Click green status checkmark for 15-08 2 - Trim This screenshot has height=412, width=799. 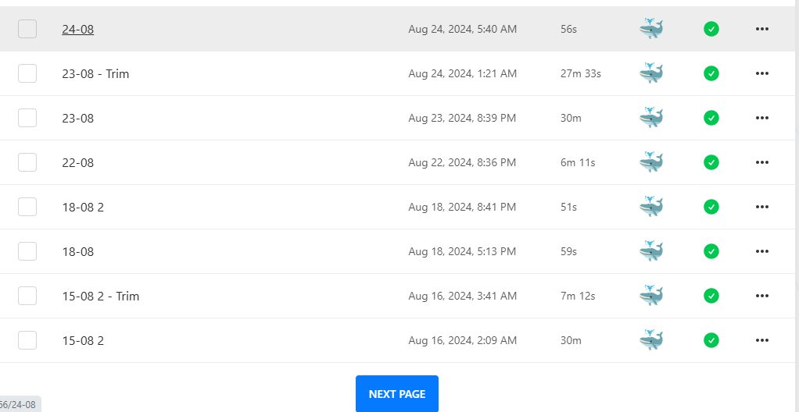pos(711,296)
